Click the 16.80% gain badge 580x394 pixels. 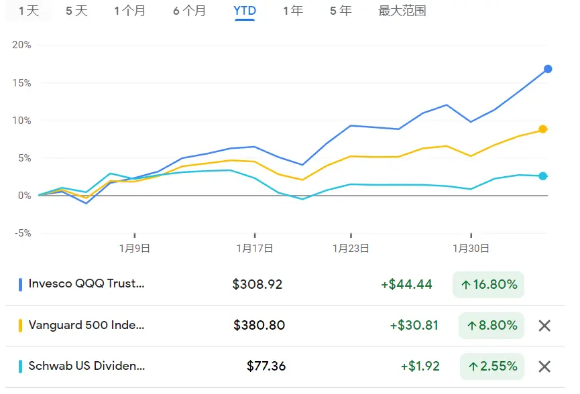(x=488, y=285)
